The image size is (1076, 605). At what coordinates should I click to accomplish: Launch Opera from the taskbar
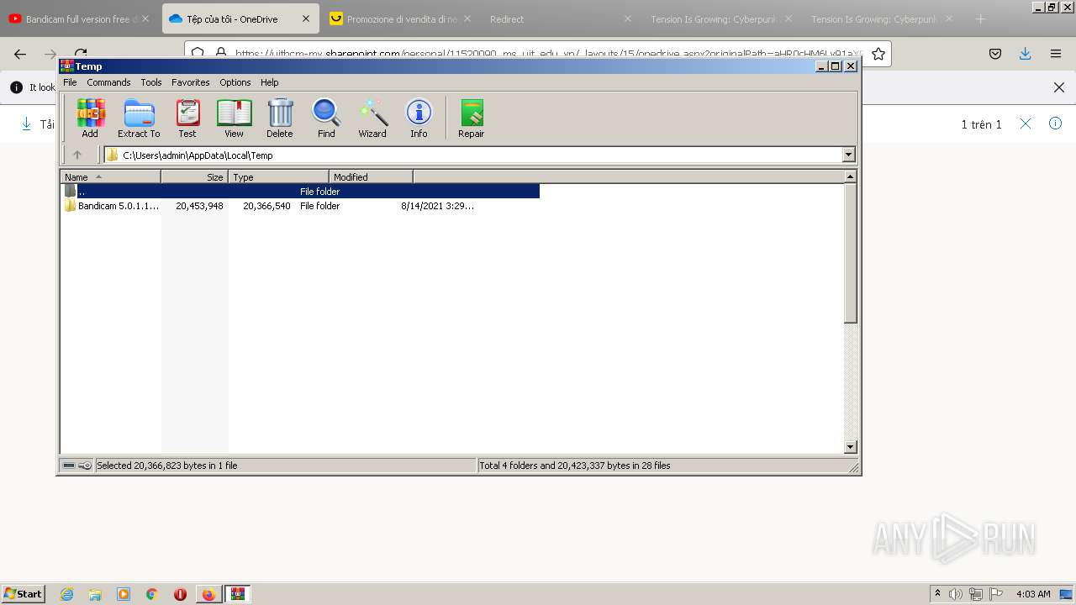tap(180, 594)
